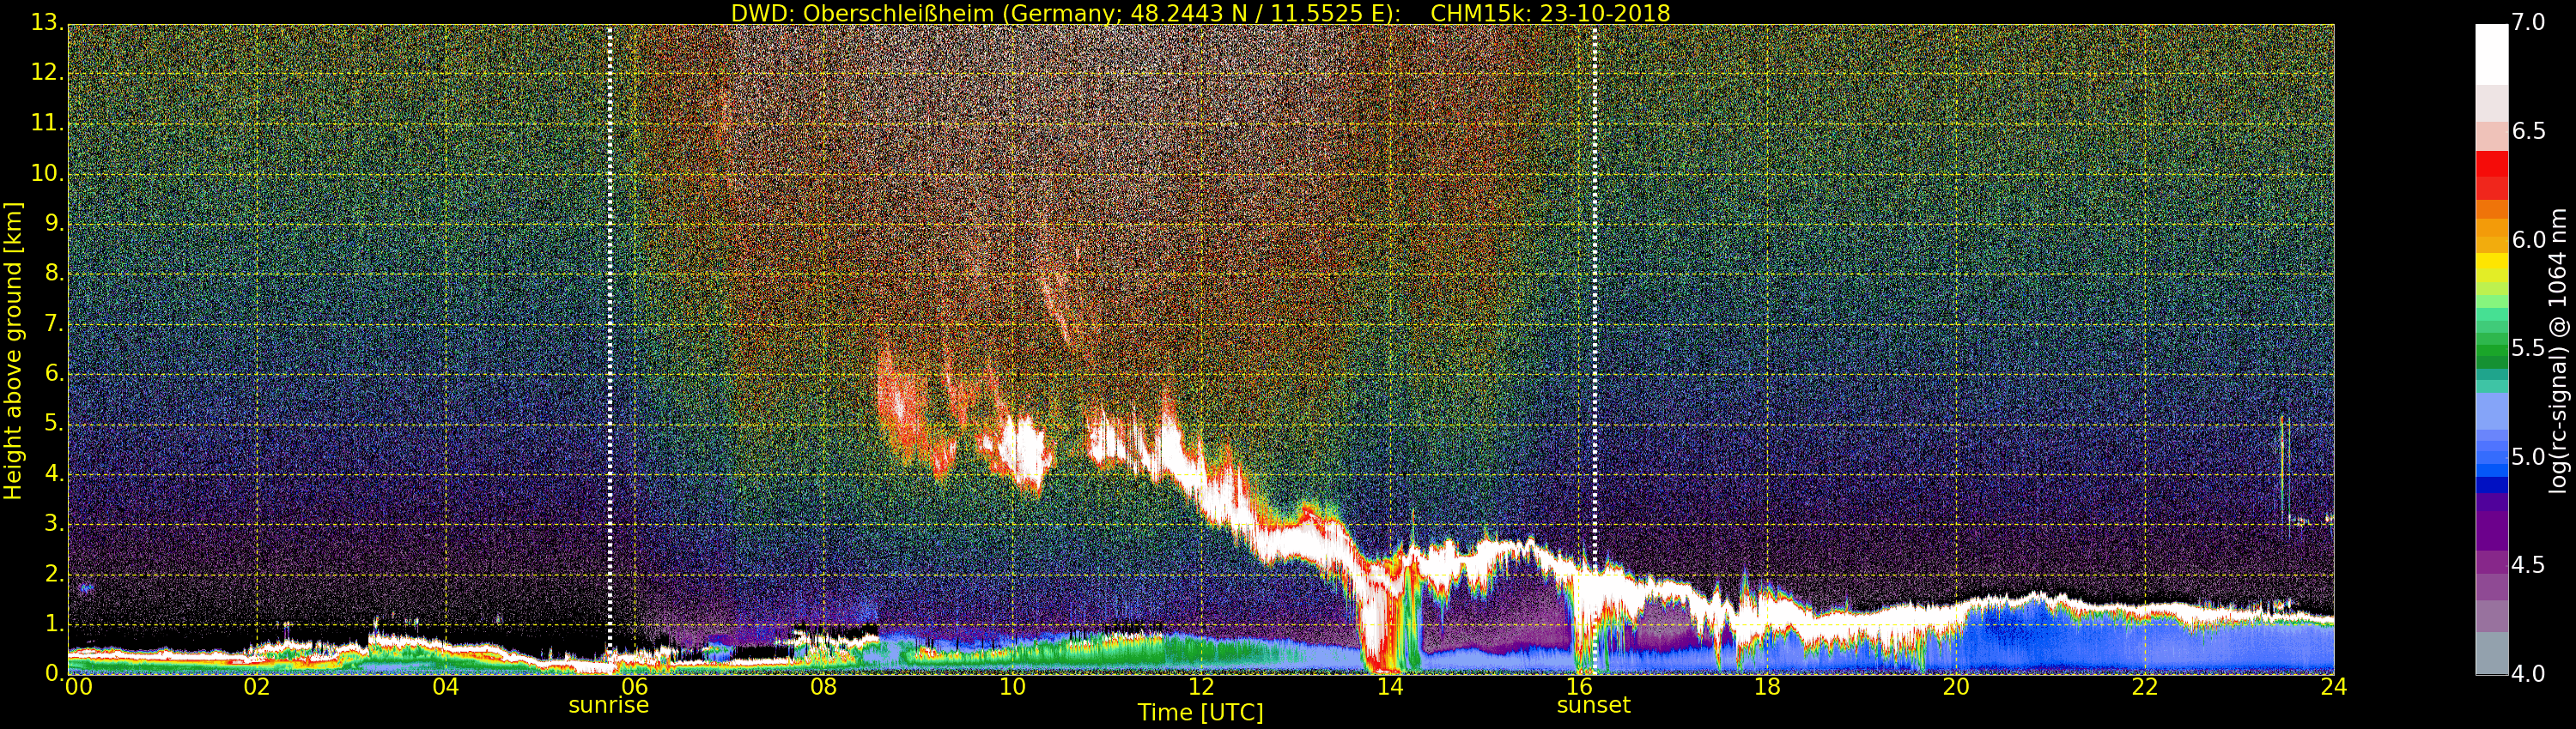Click the 16 time tick label
This screenshot has height=729, width=2576.
(1579, 687)
